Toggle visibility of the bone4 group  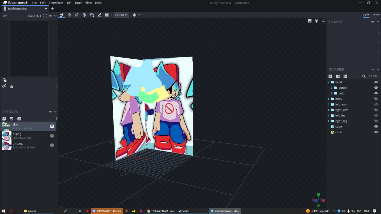[376, 88]
